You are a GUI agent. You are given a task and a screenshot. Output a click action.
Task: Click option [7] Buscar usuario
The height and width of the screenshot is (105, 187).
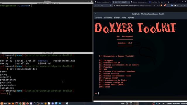pos(109,73)
